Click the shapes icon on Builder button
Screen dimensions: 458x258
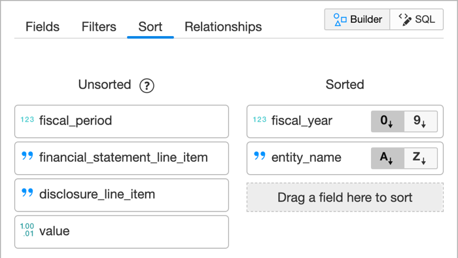[340, 20]
